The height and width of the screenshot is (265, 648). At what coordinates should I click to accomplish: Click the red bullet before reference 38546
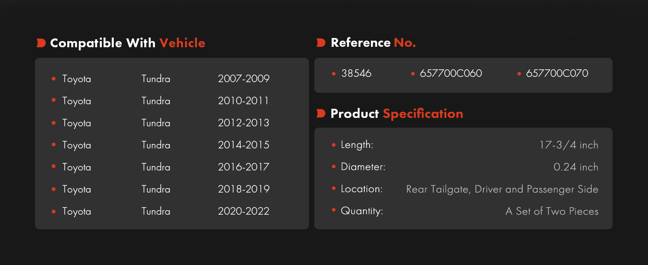click(334, 74)
